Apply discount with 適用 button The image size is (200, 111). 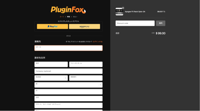click(x=160, y=23)
